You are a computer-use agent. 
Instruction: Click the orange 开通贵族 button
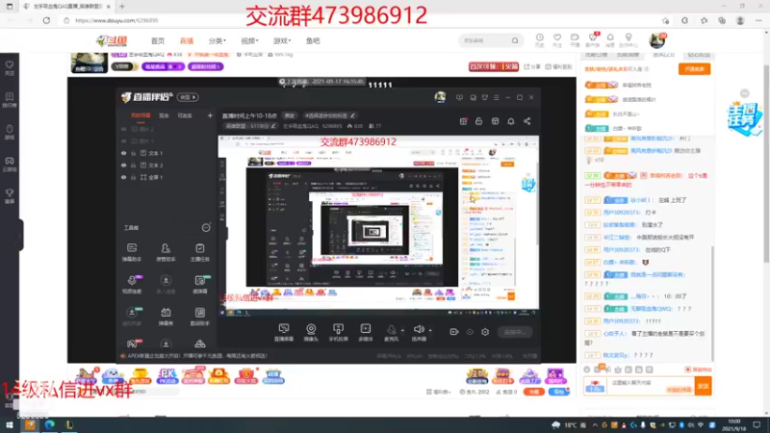pos(694,69)
